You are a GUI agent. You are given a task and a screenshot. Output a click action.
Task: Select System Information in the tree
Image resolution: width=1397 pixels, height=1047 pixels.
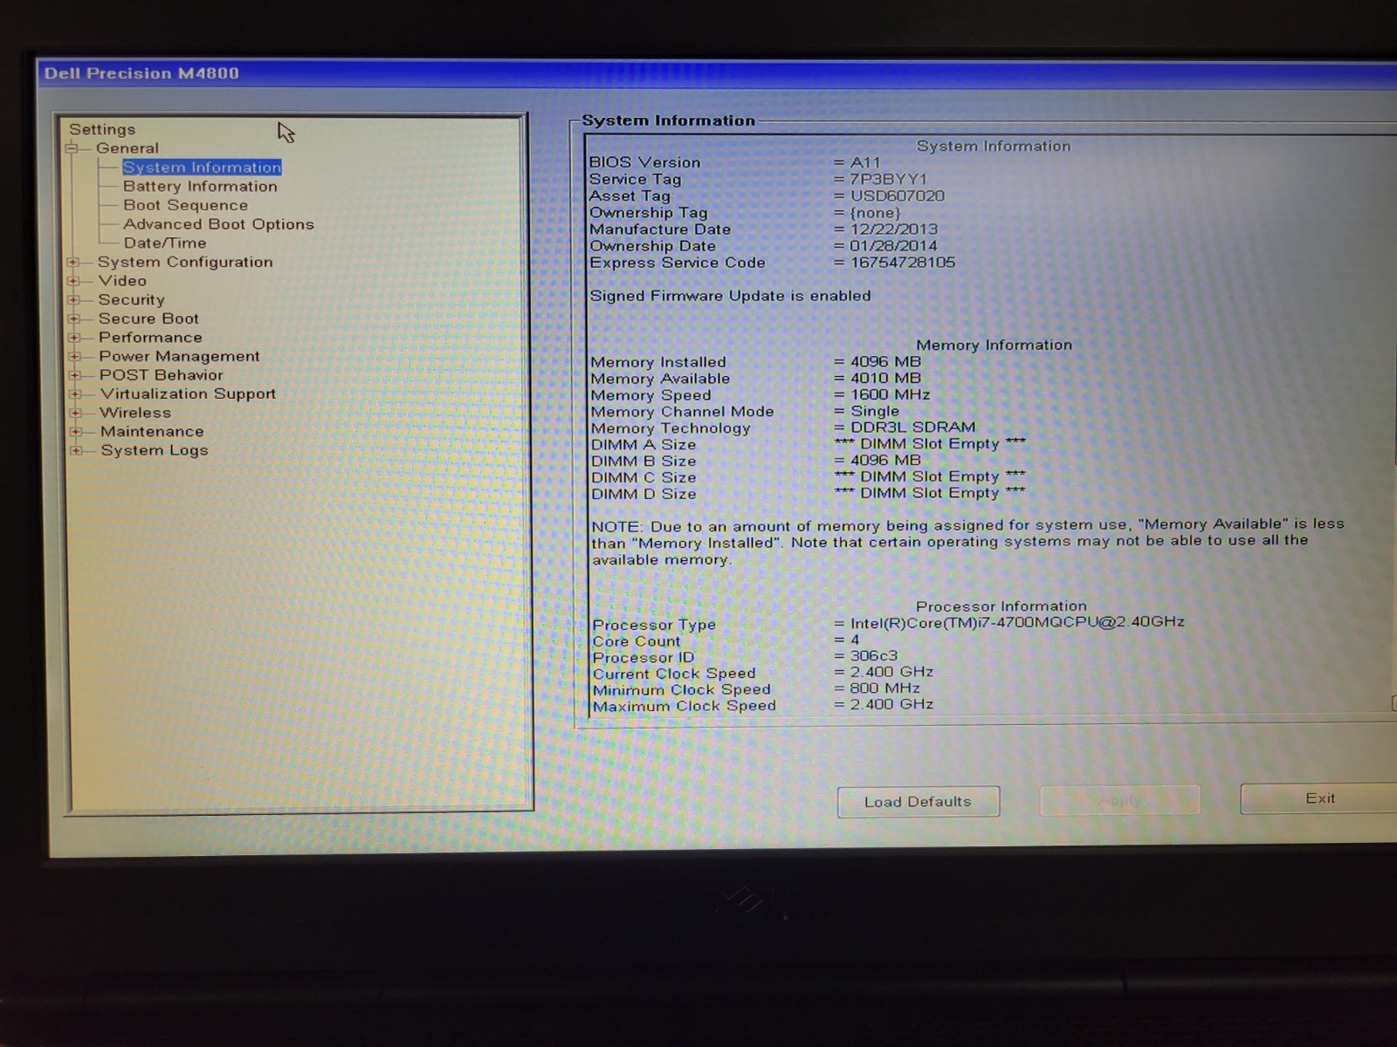tap(202, 168)
